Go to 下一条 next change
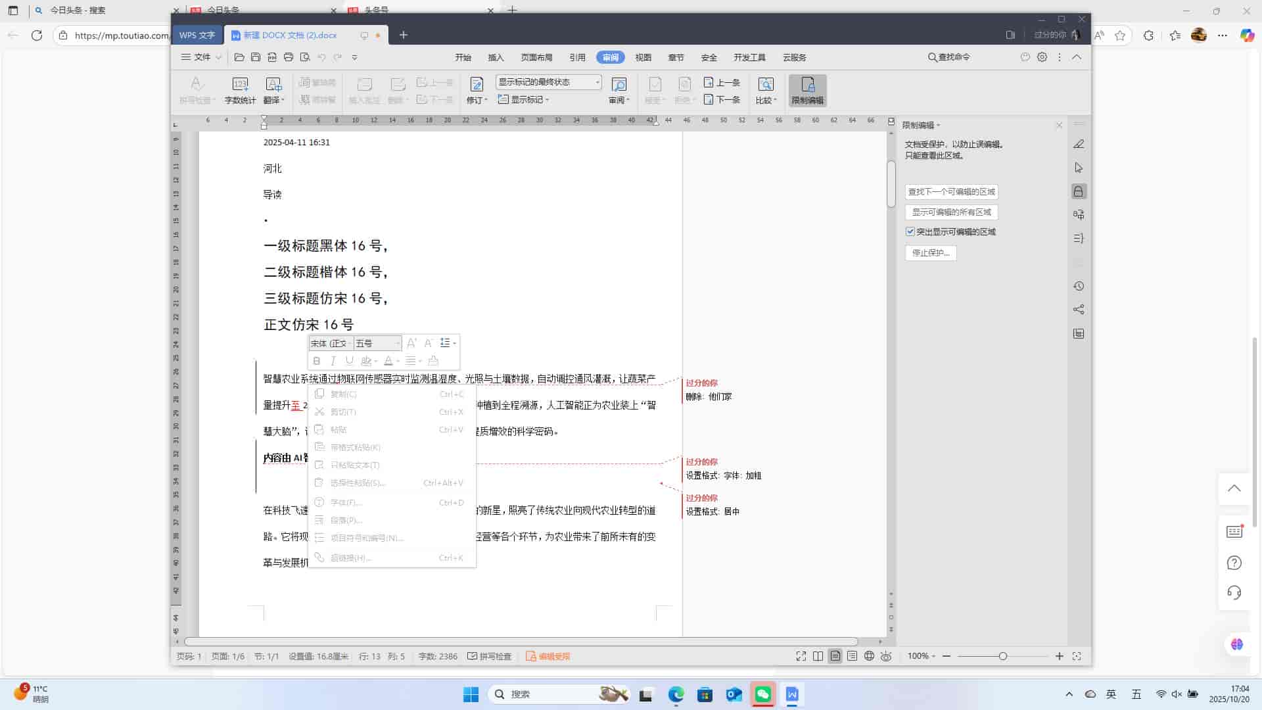 [722, 99]
